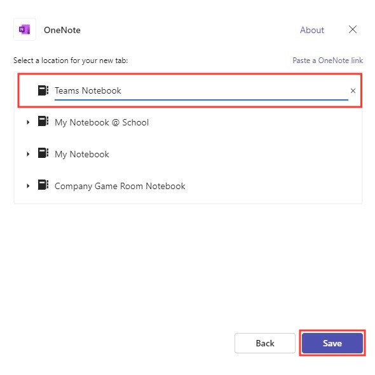The image size is (375, 375).
Task: Close the OneNote dialog
Action: [x=353, y=29]
